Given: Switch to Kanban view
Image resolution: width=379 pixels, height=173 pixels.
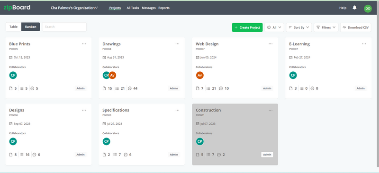Looking at the screenshot, I should pyautogui.click(x=30, y=27).
